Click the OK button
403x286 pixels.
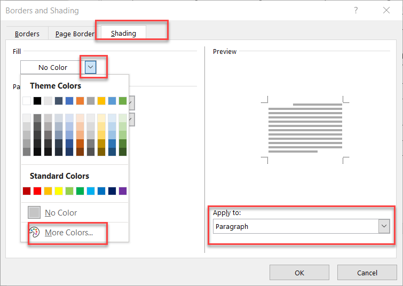299,273
